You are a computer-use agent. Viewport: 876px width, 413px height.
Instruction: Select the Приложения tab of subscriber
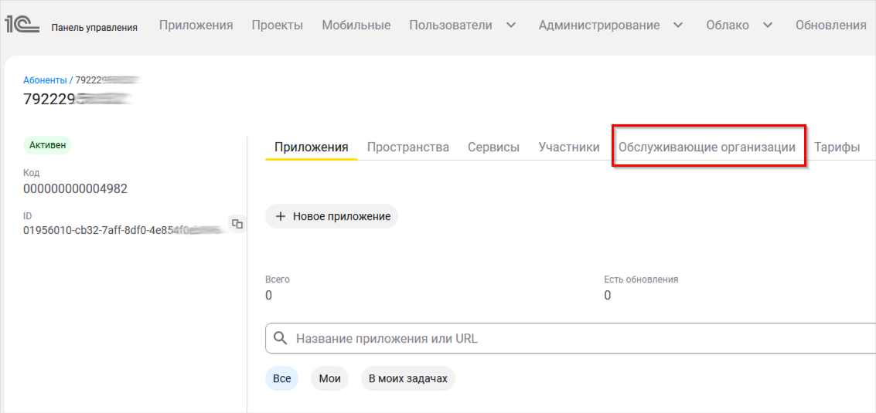tap(312, 147)
